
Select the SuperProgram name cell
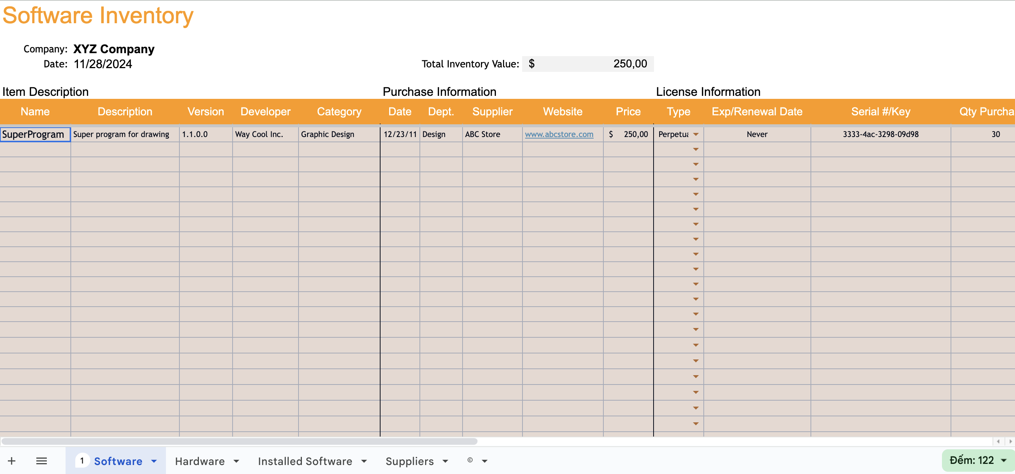point(35,134)
